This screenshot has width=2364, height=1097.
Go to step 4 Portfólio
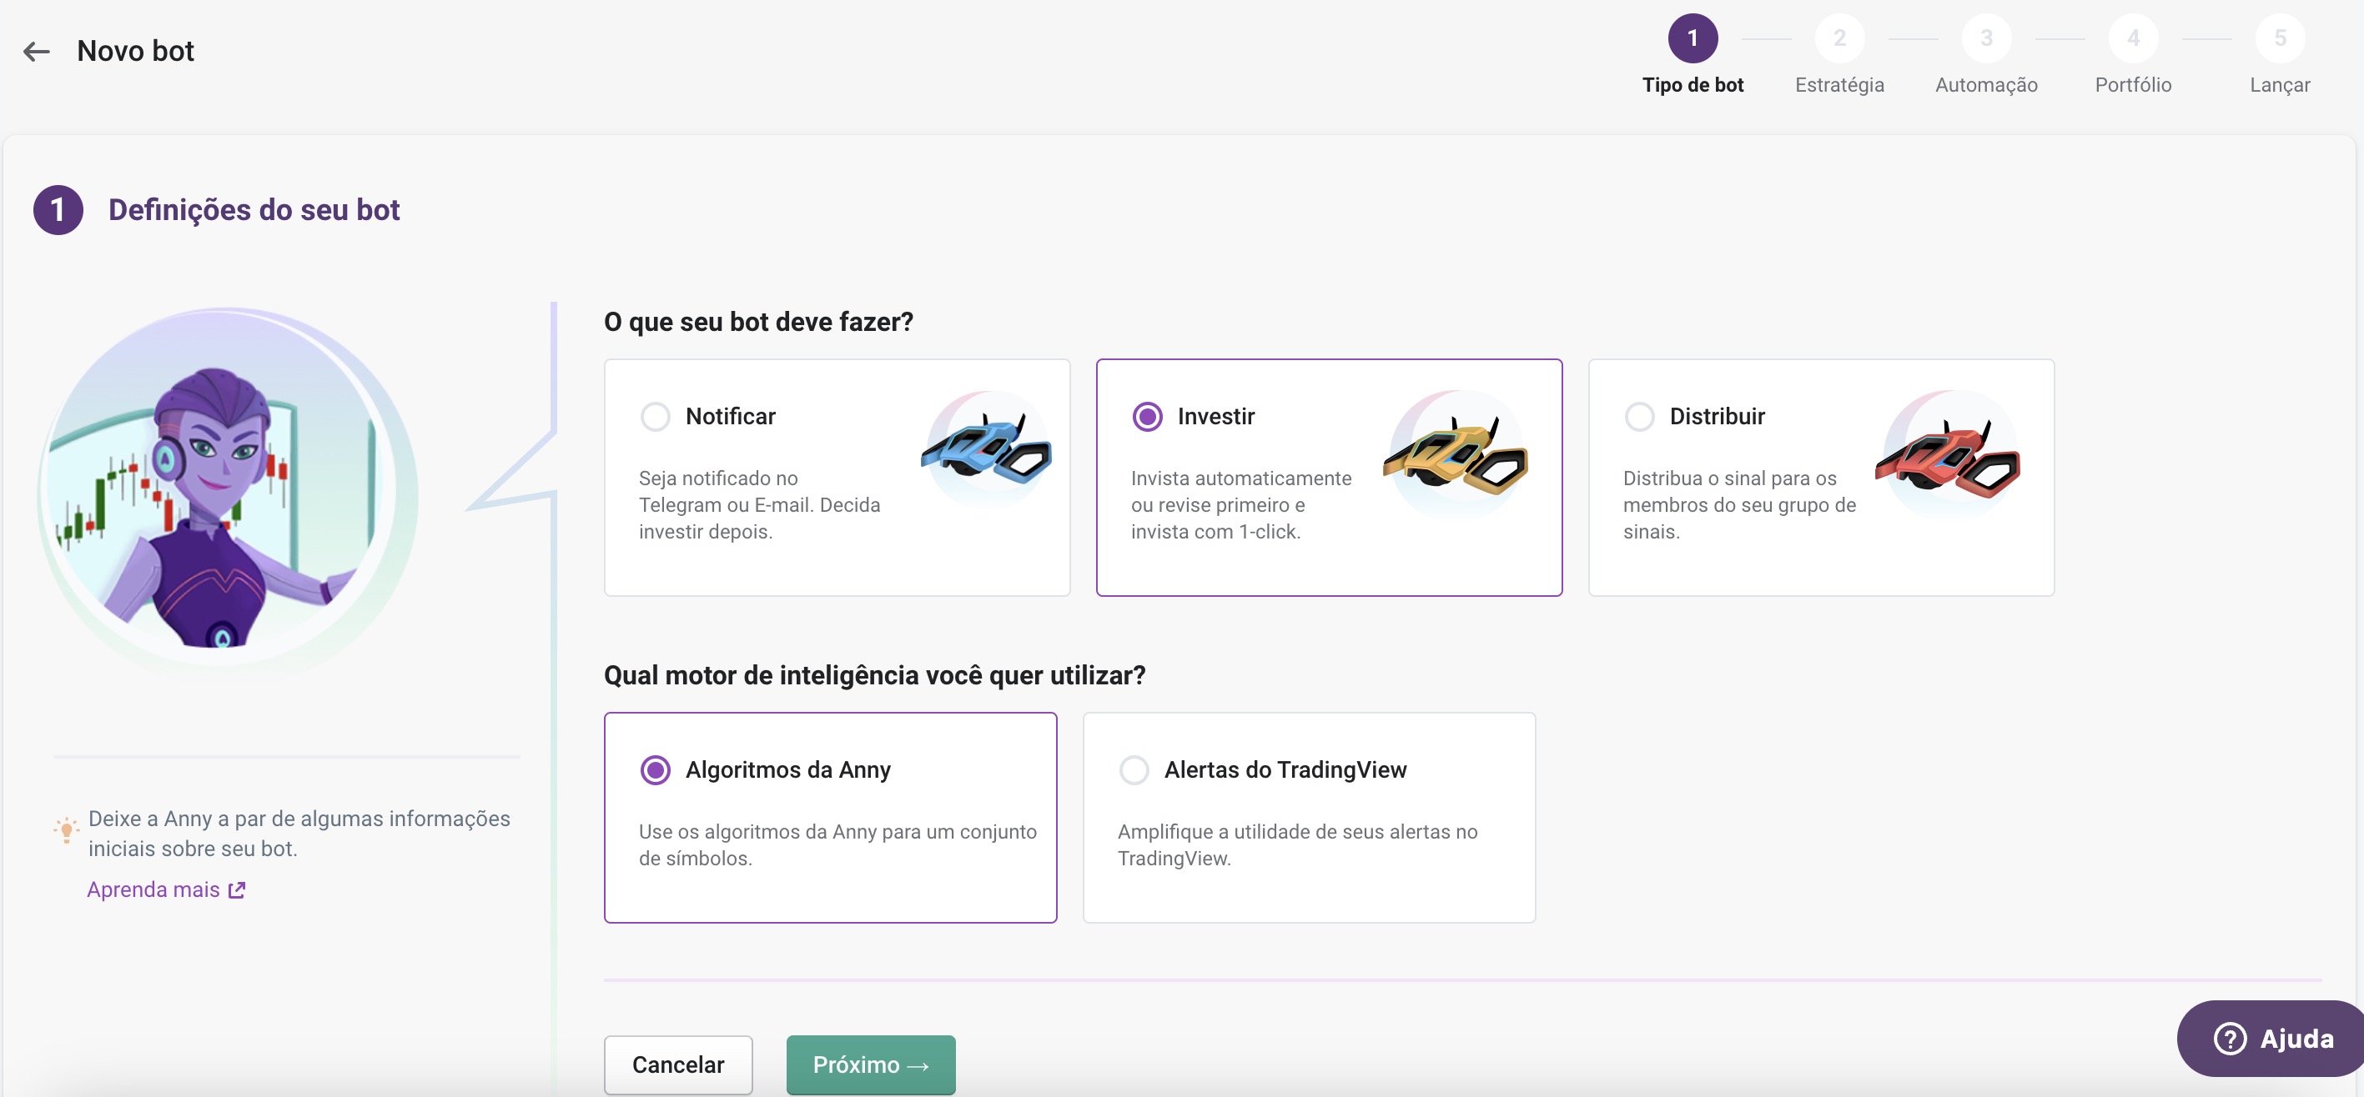pos(2133,55)
